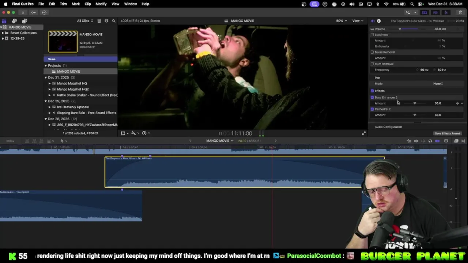Open the Clip menu

88,4
